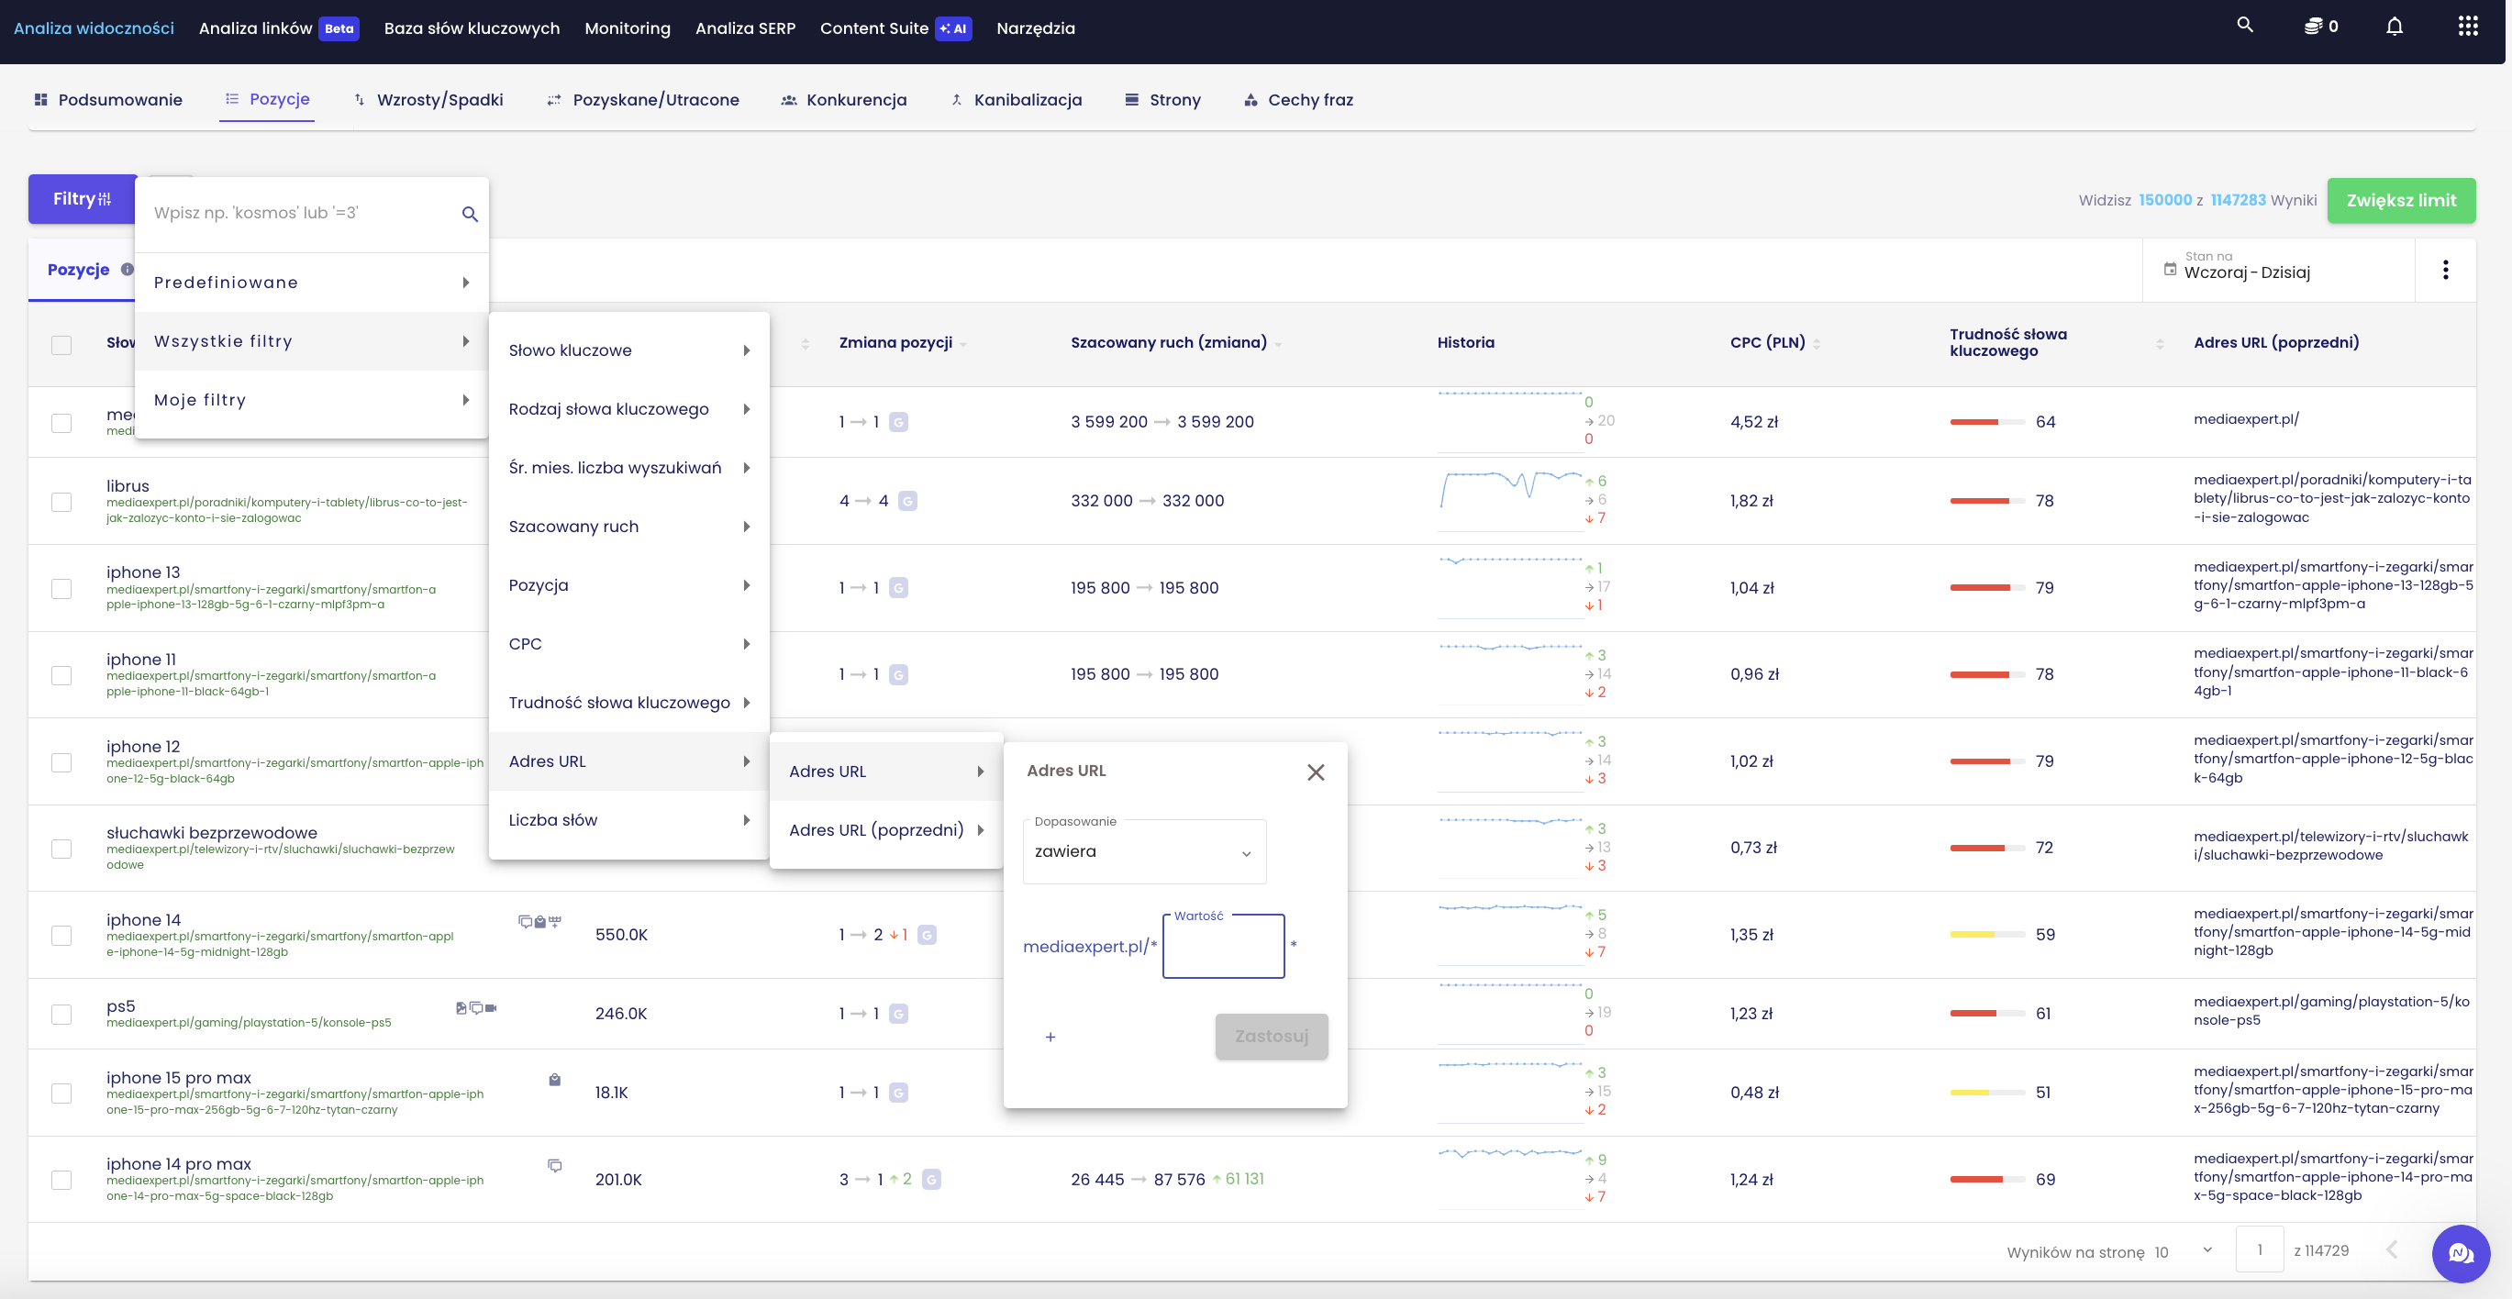Expand Moje filtry submenu
Viewport: 2512px width, 1299px height.
(x=311, y=400)
